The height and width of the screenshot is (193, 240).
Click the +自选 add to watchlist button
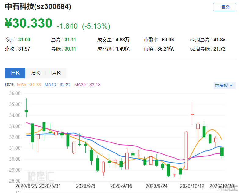pos(224,7)
